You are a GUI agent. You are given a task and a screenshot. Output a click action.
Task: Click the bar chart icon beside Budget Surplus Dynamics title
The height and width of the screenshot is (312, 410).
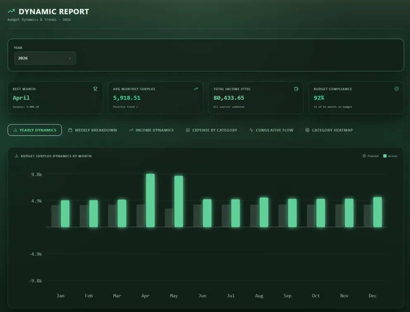pyautogui.click(x=16, y=156)
